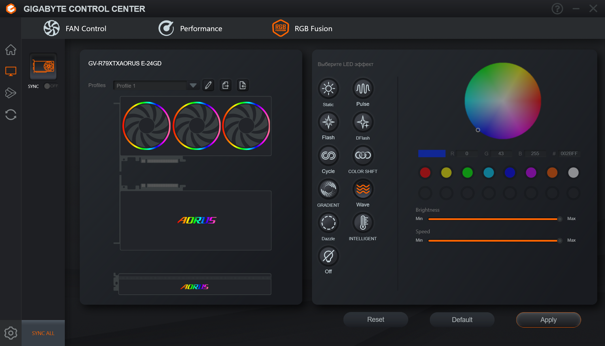This screenshot has width=605, height=346.
Task: Click the edit profile pencil icon
Action: [x=208, y=85]
